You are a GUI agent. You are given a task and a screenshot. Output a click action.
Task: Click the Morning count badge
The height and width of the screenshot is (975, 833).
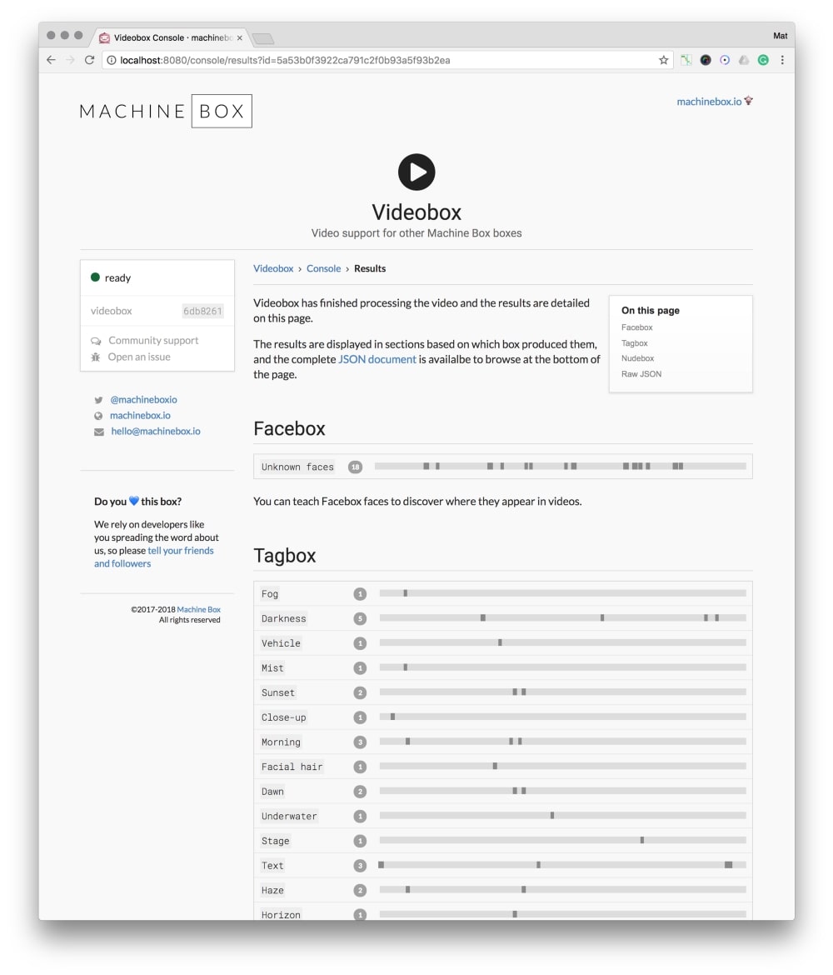360,742
